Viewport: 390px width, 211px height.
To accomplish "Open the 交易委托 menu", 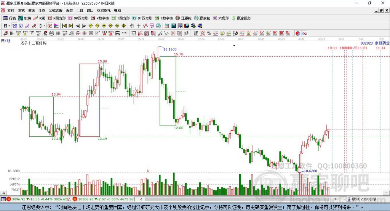I will (104, 10).
